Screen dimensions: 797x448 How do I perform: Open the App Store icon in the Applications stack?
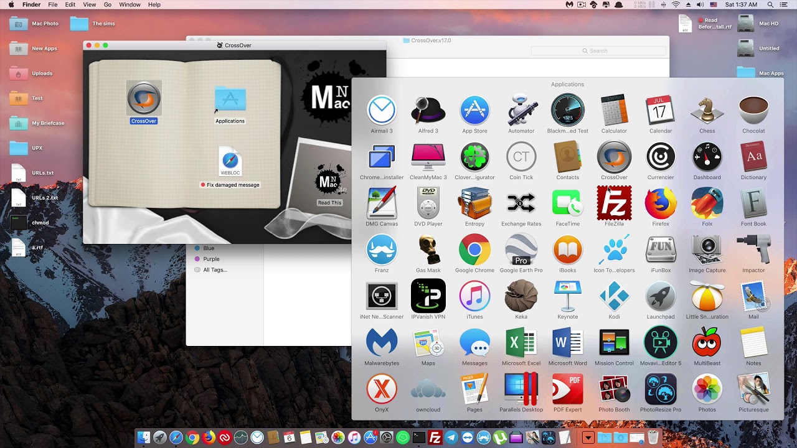(474, 111)
